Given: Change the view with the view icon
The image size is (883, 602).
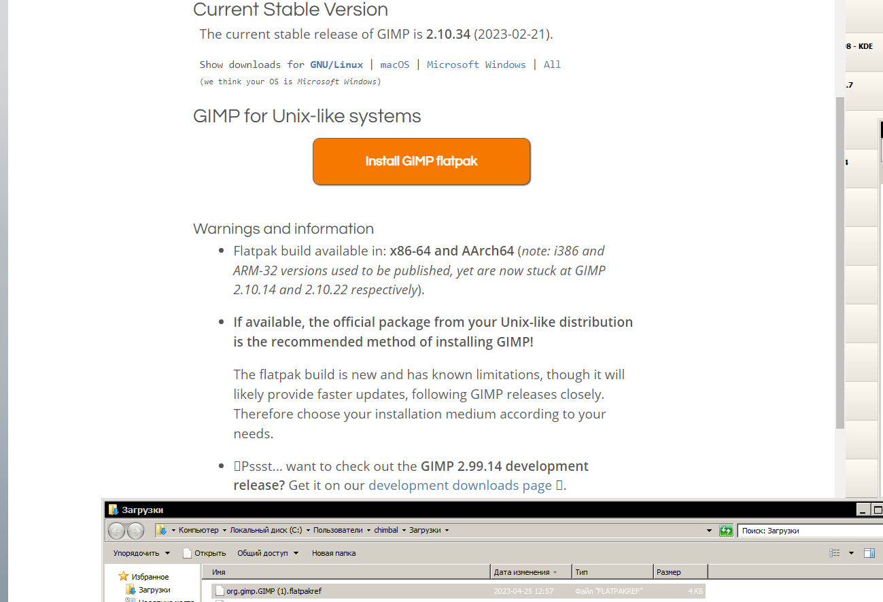Looking at the screenshot, I should 835,553.
